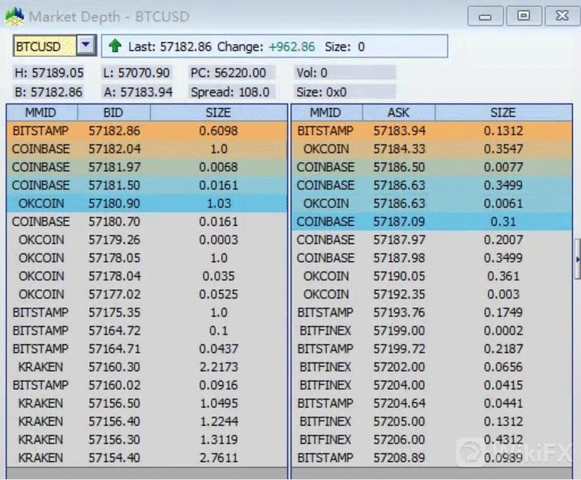Select the OKCOIN ask row at 57184.33

431,149
